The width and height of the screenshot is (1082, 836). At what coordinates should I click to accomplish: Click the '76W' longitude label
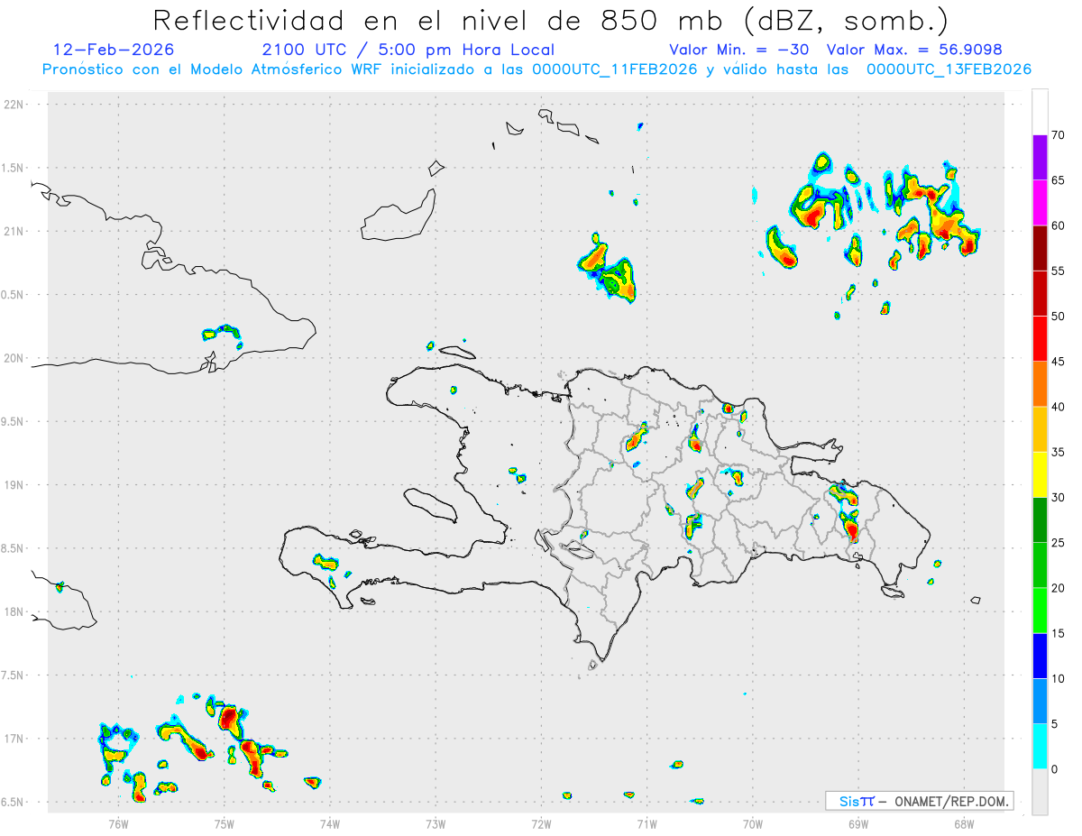coord(118,823)
